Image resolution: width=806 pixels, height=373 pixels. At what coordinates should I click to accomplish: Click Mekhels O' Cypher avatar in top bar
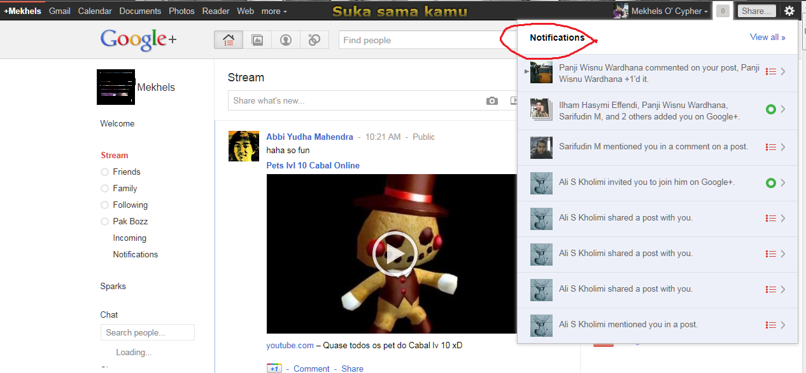(620, 11)
